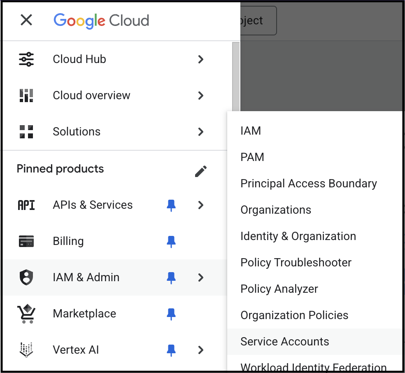This screenshot has width=405, height=373.
Task: Click the Solutions grid icon
Action: pos(26,132)
